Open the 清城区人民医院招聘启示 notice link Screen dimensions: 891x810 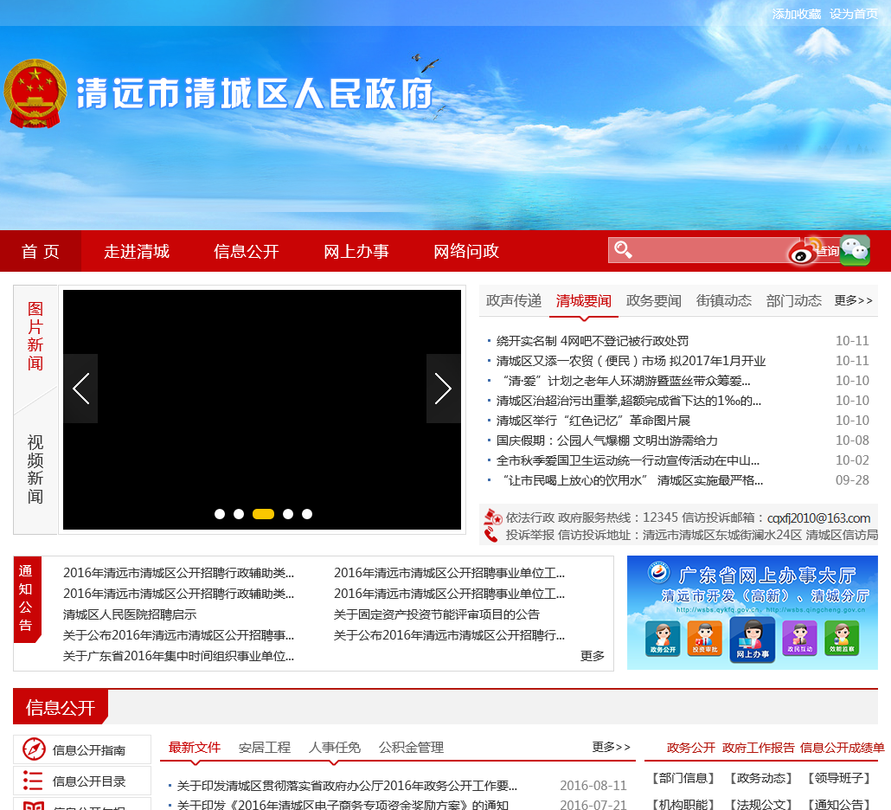pos(130,614)
